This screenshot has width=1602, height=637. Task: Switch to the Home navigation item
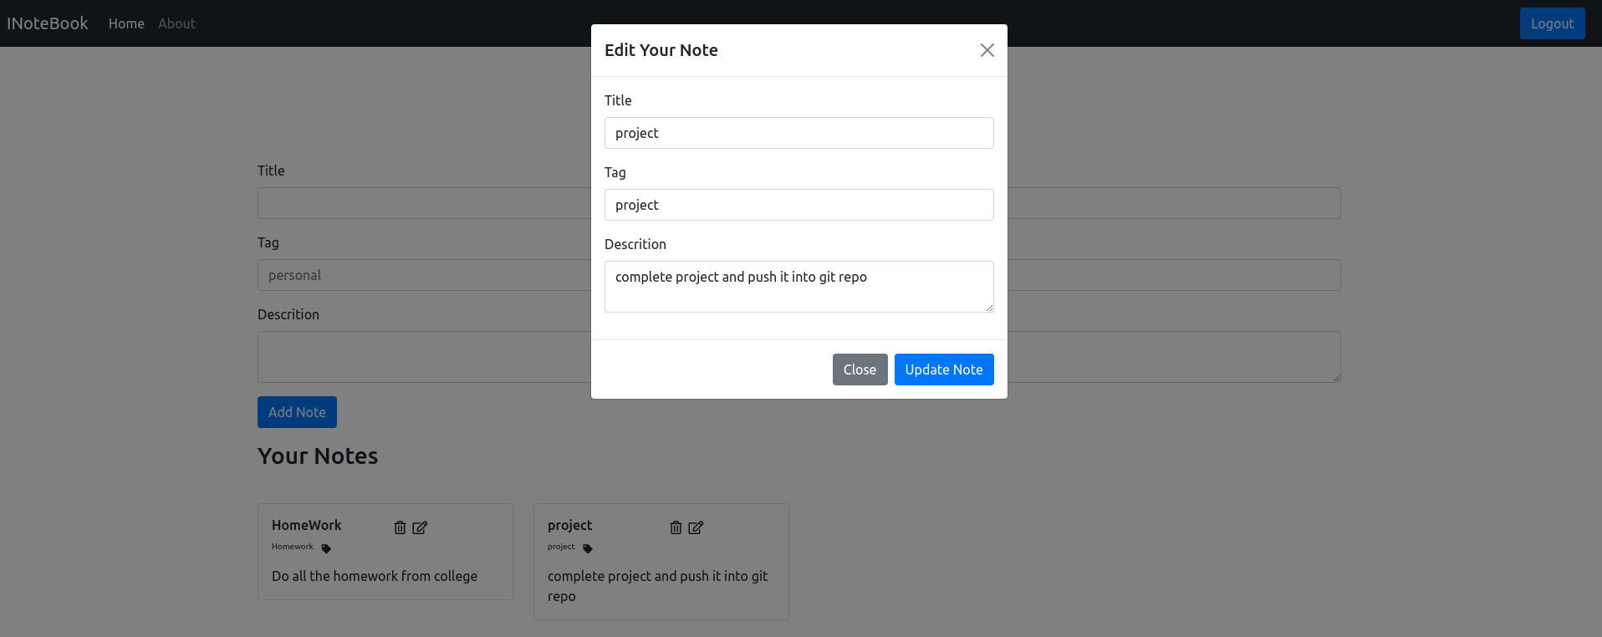pos(126,23)
